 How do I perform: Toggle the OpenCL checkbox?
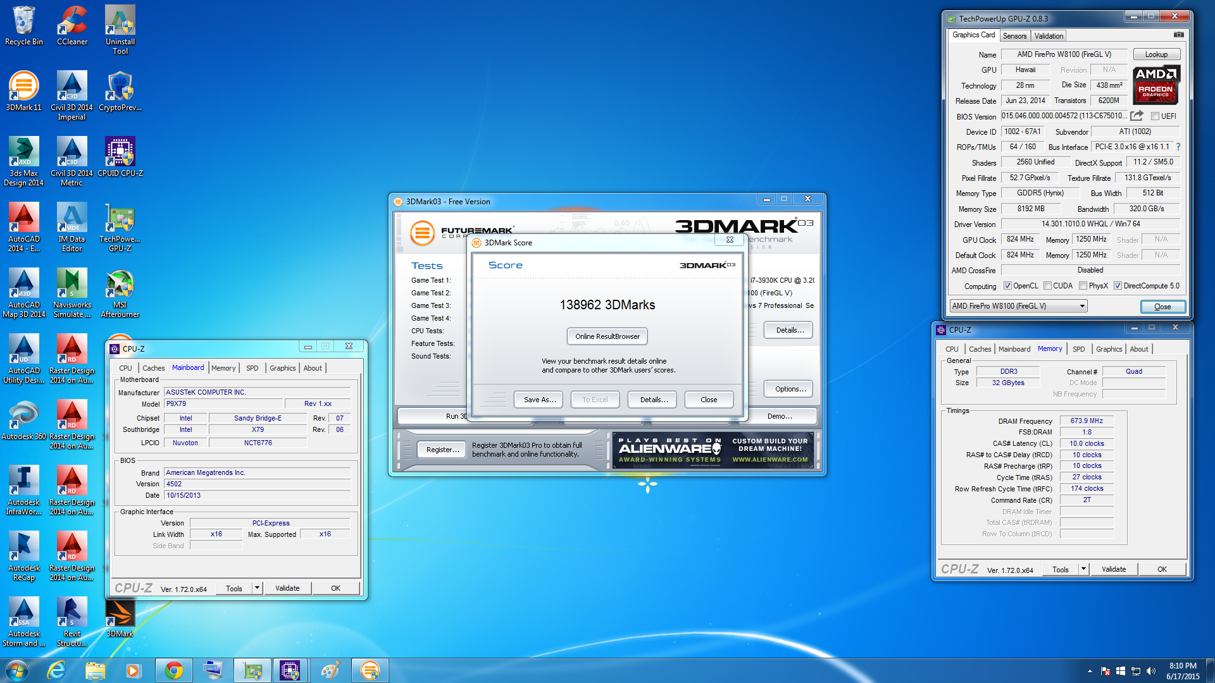1007,286
